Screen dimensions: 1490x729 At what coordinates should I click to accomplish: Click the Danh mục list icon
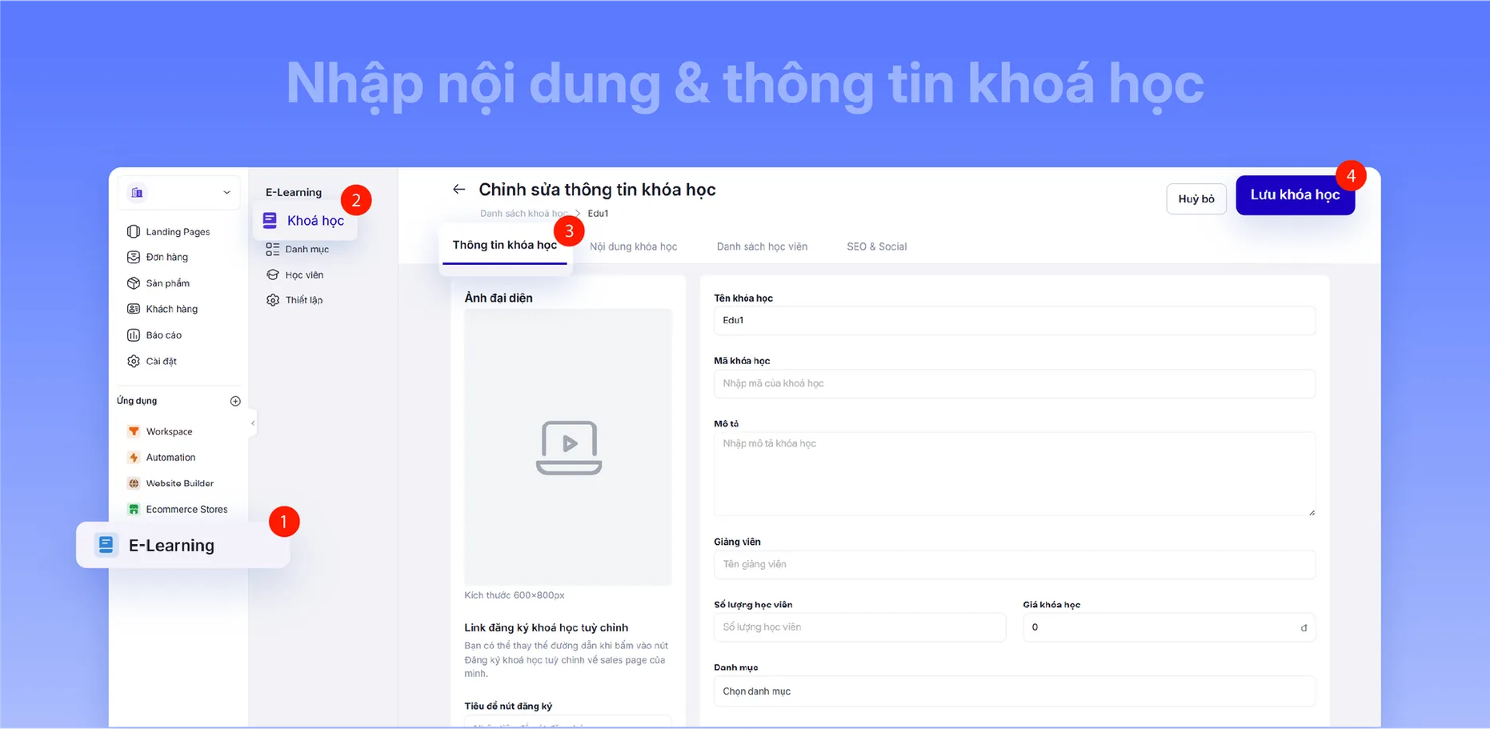273,249
